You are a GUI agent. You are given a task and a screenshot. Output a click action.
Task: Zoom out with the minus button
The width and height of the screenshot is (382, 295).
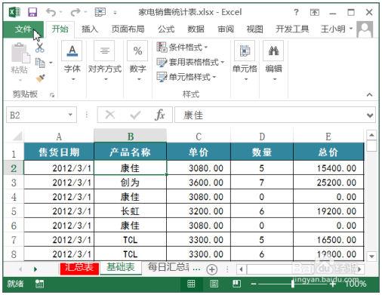[254, 284]
